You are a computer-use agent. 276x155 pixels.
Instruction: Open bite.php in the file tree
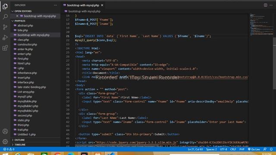point(23,30)
